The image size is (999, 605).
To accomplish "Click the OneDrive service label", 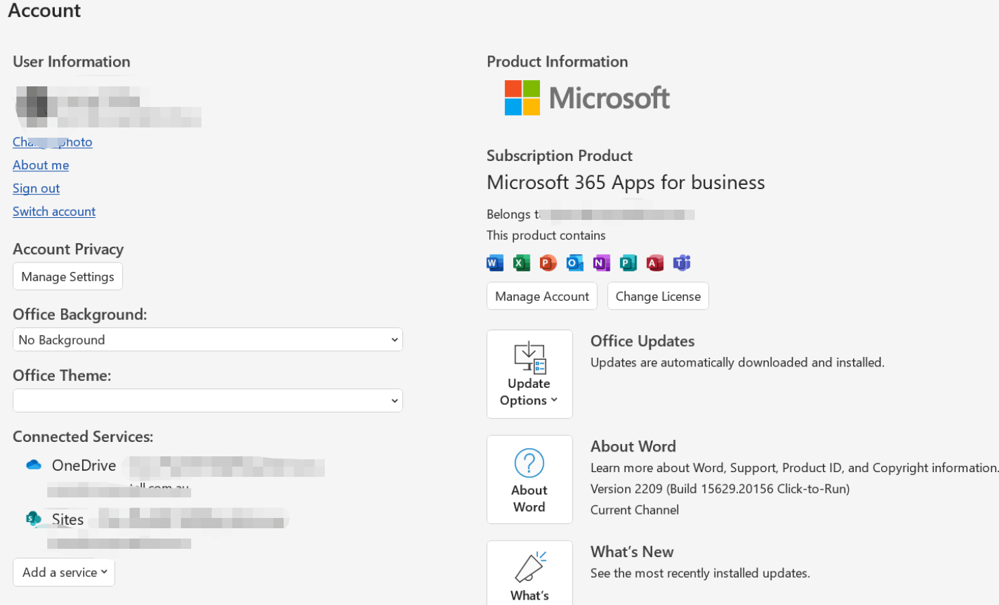I will click(x=84, y=465).
